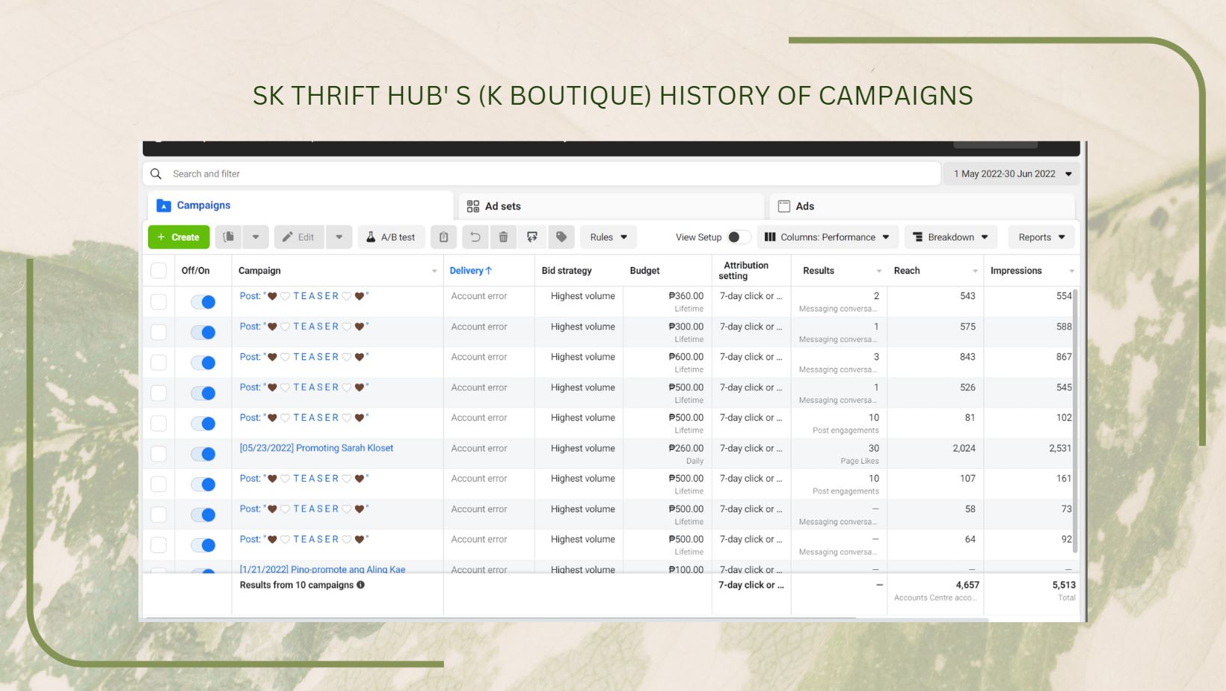Screen dimensions: 1226x691
Task: Tick checkbox for the ₱600.00 budget campaign
Action: [x=158, y=363]
